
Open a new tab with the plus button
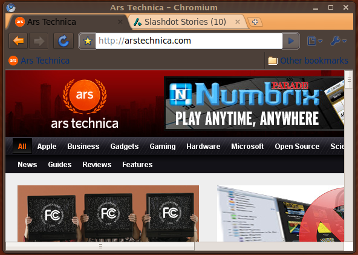tap(255, 22)
